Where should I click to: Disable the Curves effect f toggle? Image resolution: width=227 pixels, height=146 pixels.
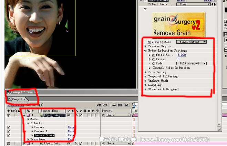point(9,127)
